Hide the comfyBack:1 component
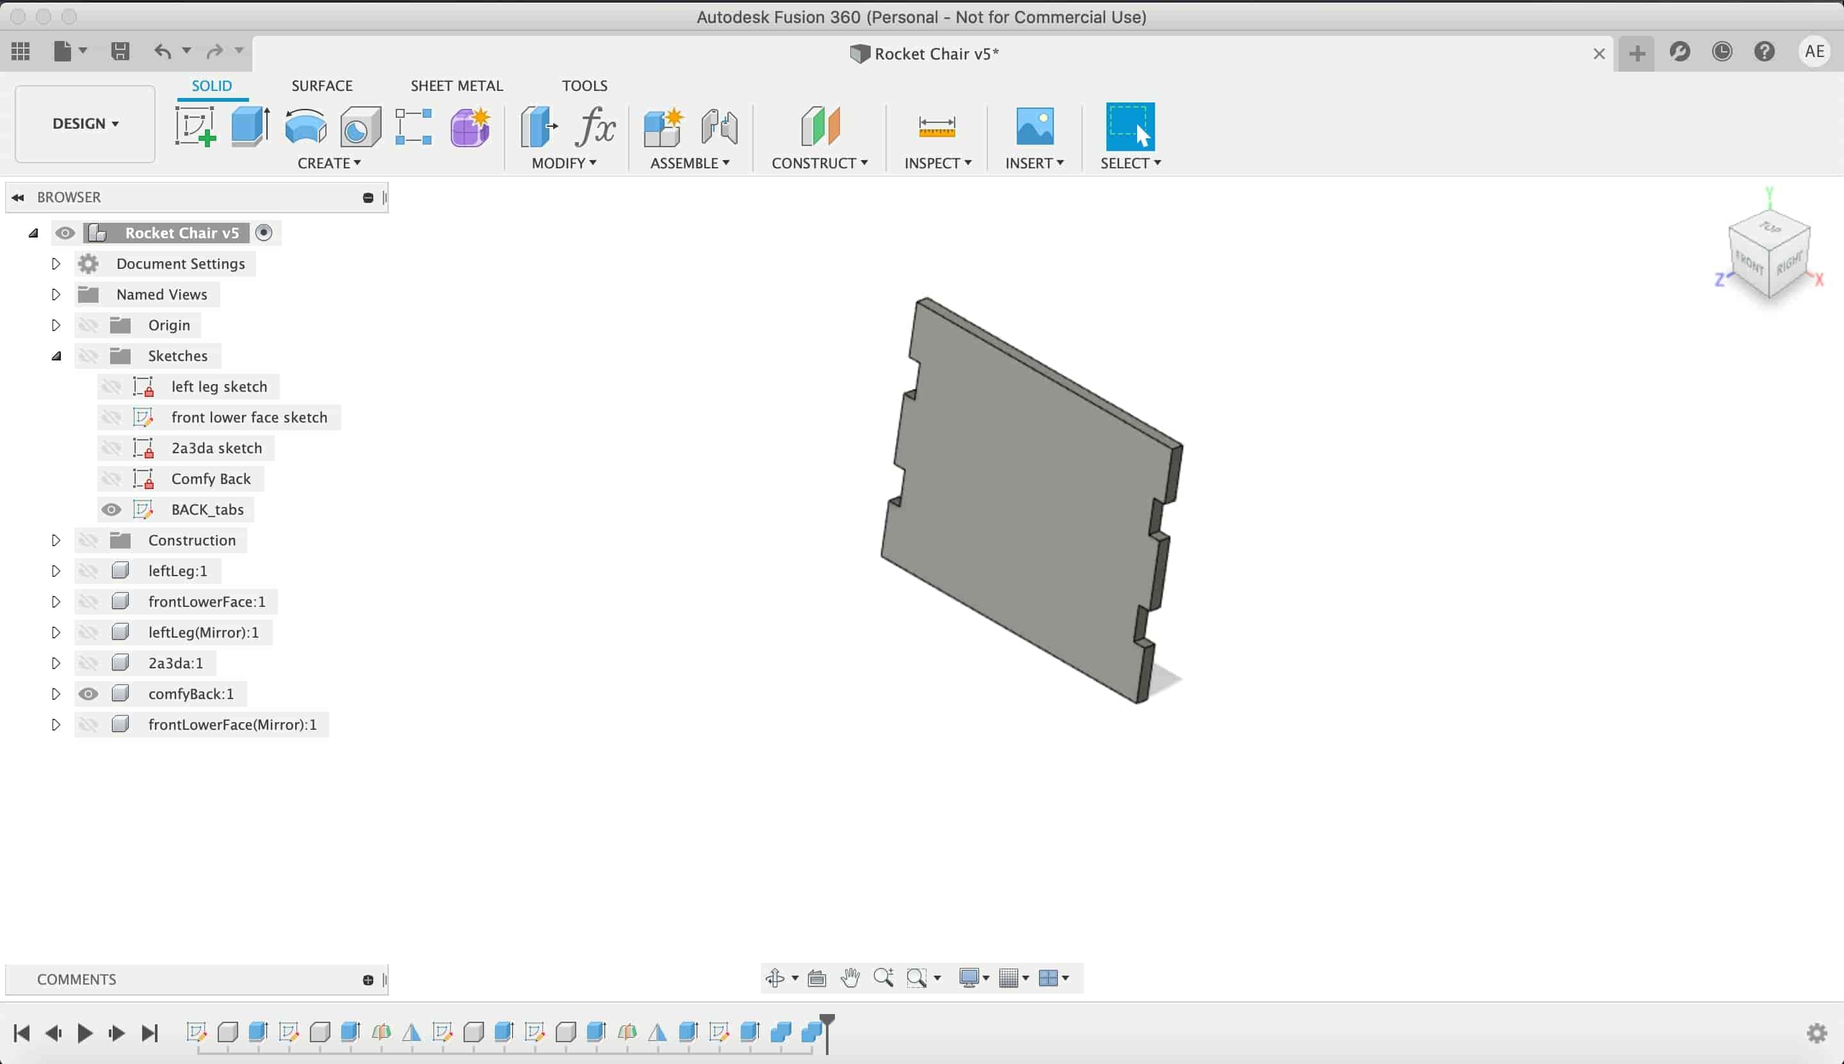Image resolution: width=1844 pixels, height=1064 pixels. 88,693
